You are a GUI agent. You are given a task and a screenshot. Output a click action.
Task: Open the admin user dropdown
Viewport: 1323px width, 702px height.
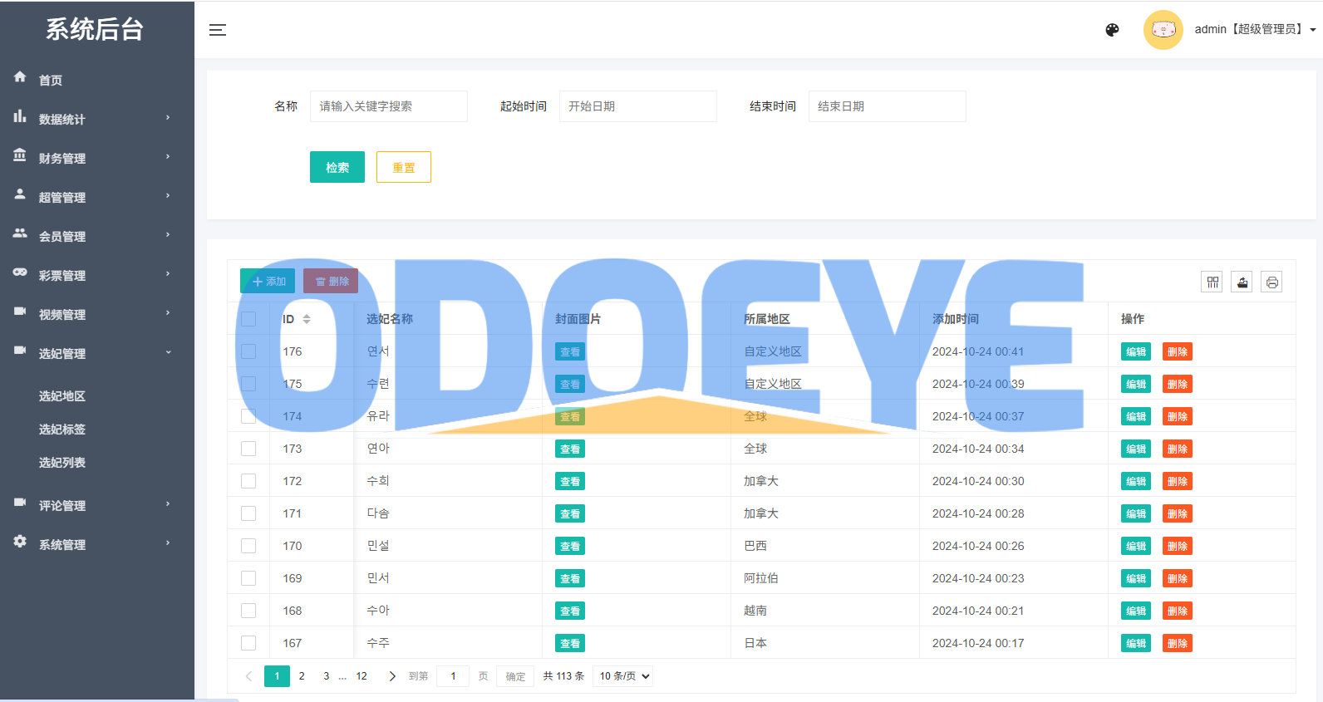[x=1255, y=30]
